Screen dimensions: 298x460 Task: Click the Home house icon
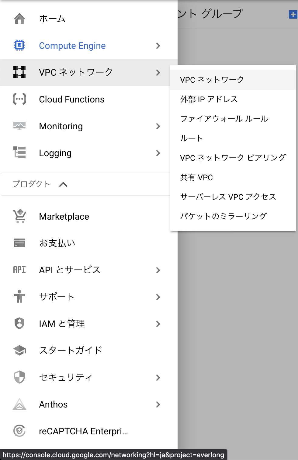pyautogui.click(x=19, y=19)
